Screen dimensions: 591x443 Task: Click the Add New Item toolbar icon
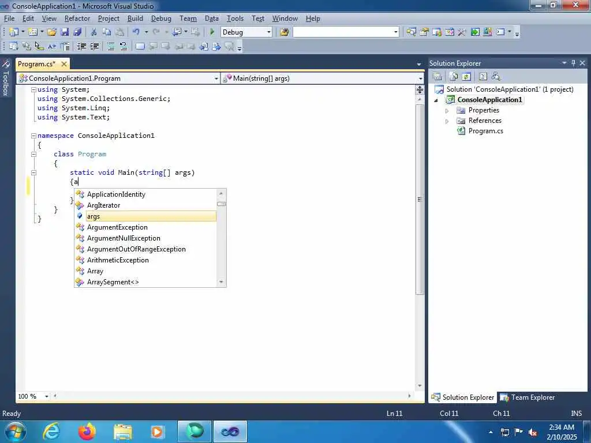tap(33, 32)
